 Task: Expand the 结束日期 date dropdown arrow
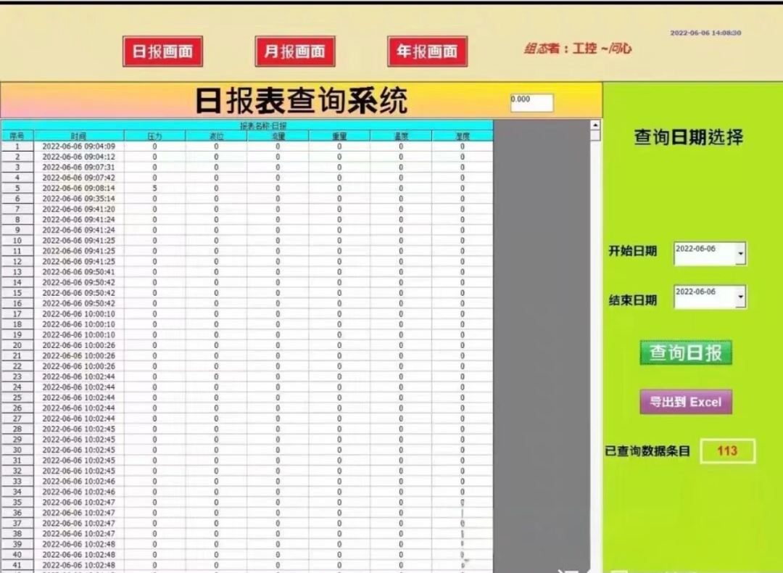tap(740, 297)
